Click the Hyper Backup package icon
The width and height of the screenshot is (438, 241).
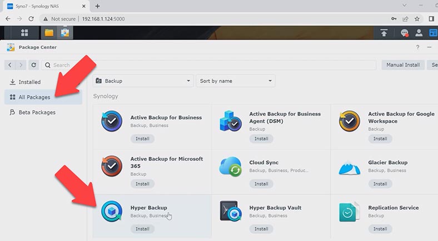112,212
